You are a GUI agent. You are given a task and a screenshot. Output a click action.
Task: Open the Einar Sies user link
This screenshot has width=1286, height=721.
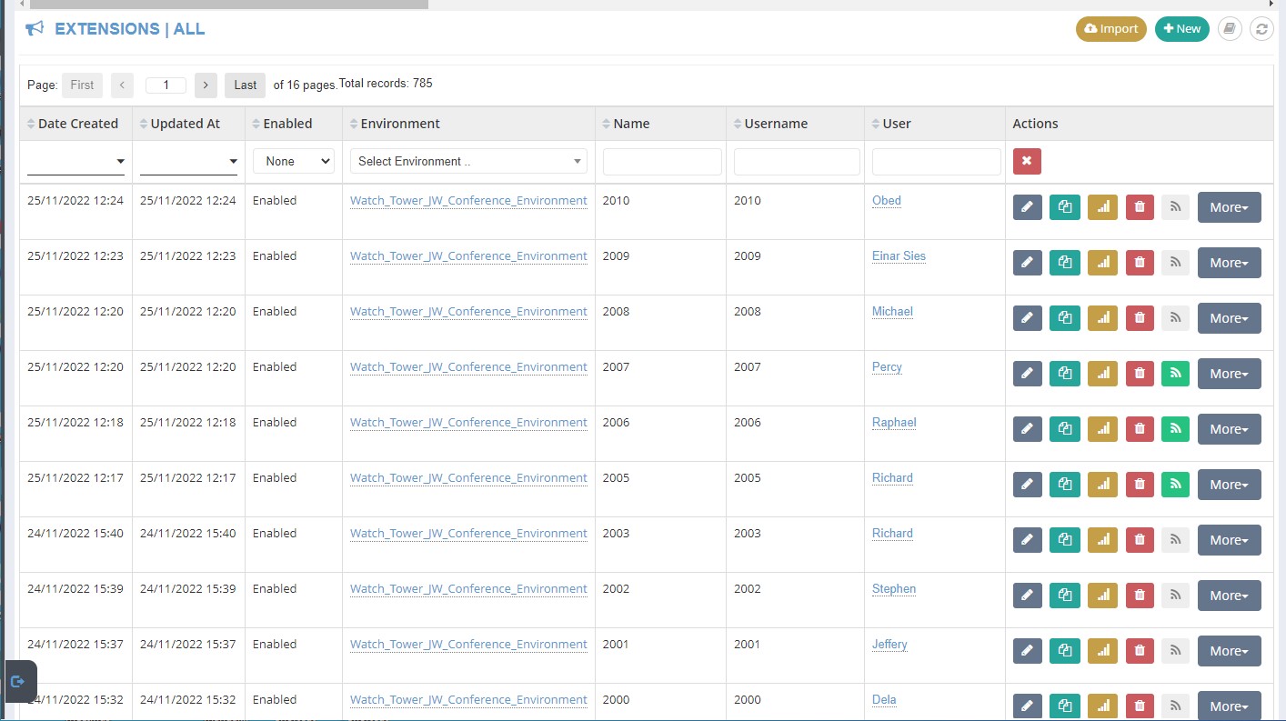899,256
